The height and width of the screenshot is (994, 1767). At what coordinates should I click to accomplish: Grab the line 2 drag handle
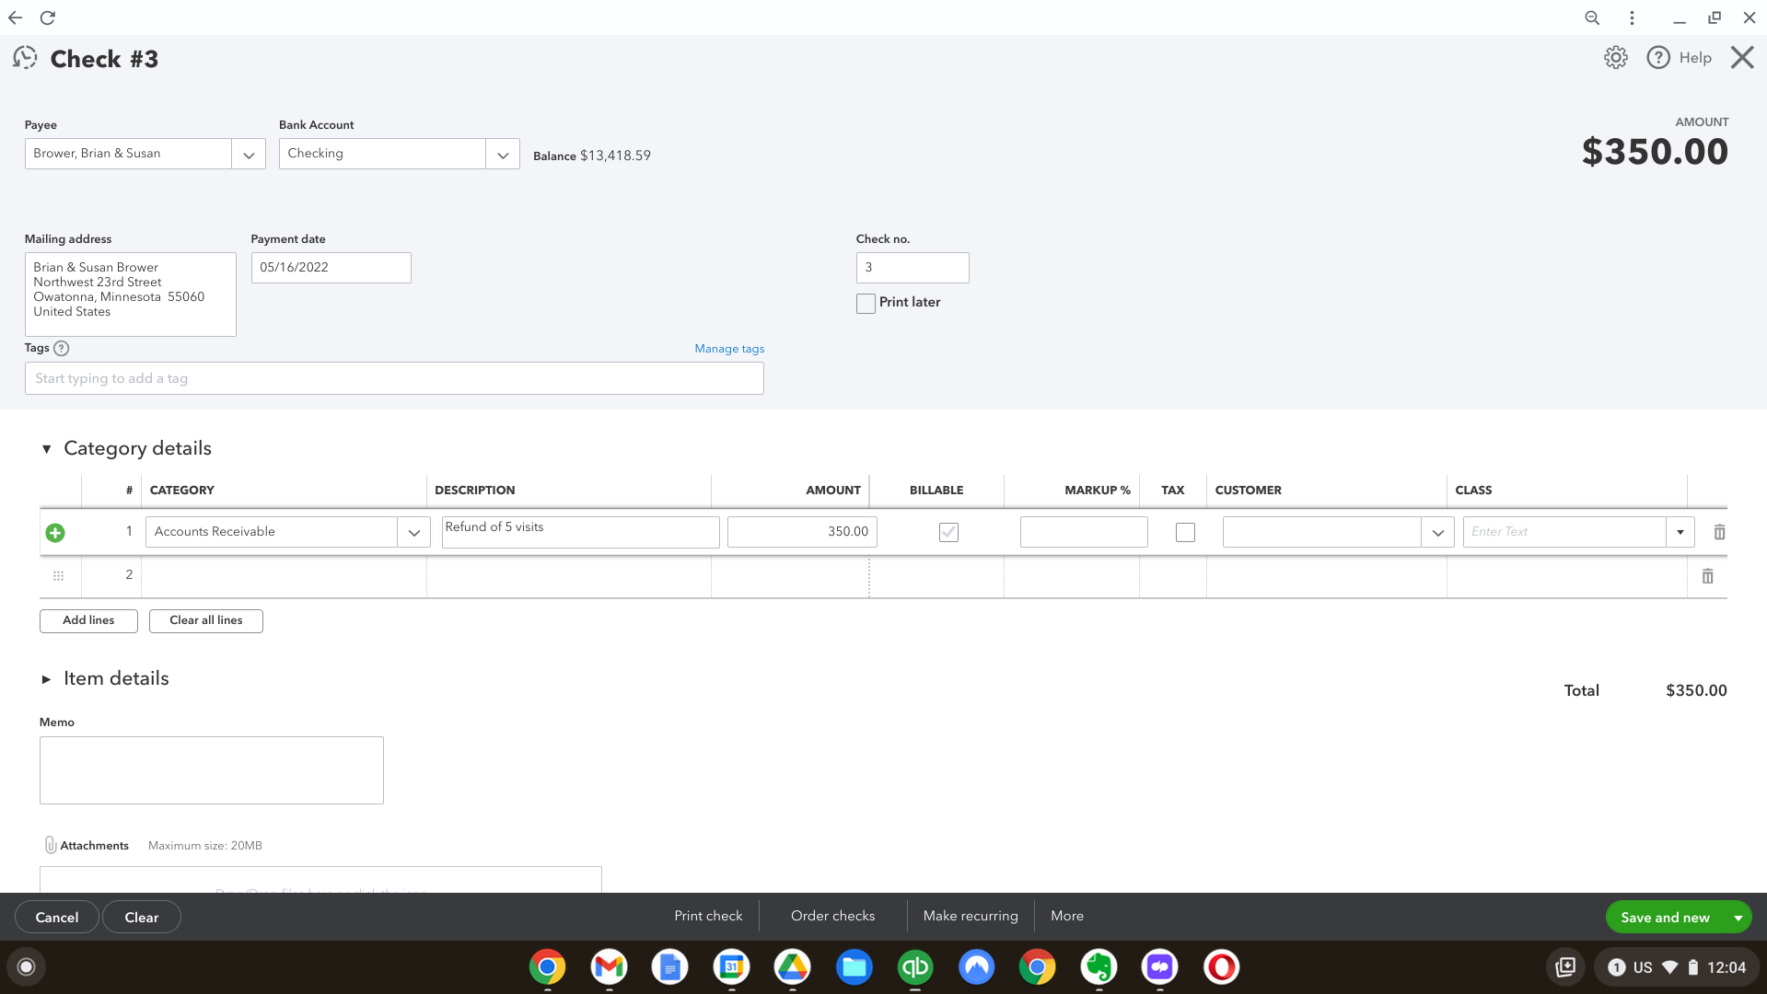coord(58,576)
